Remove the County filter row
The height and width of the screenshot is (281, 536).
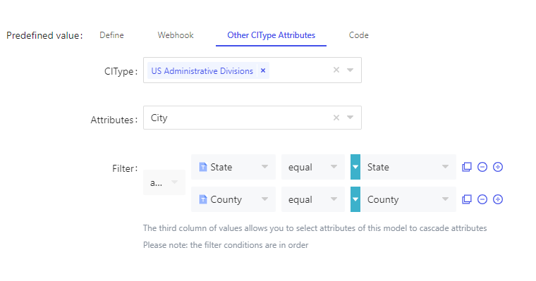pos(482,199)
